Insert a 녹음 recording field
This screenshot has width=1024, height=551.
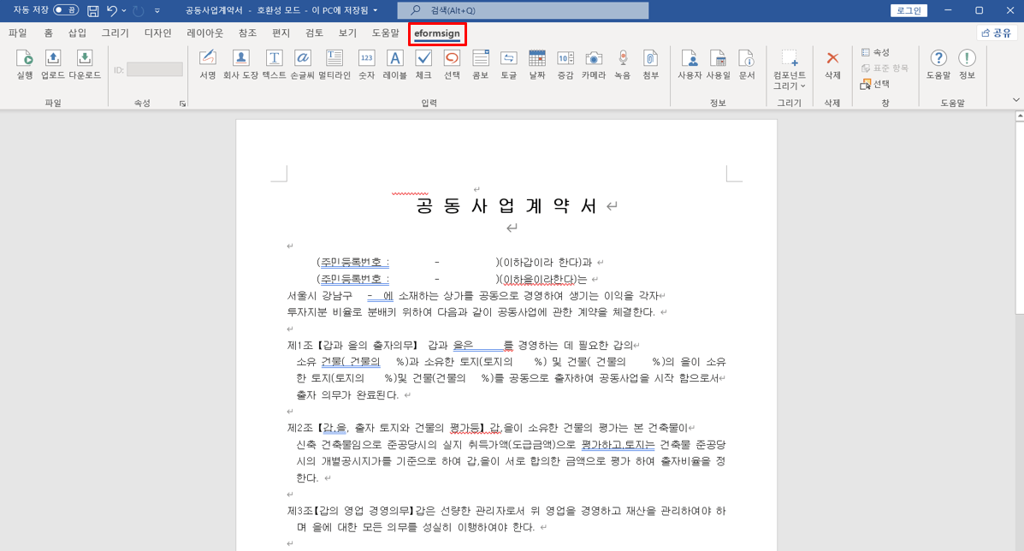[x=623, y=65]
